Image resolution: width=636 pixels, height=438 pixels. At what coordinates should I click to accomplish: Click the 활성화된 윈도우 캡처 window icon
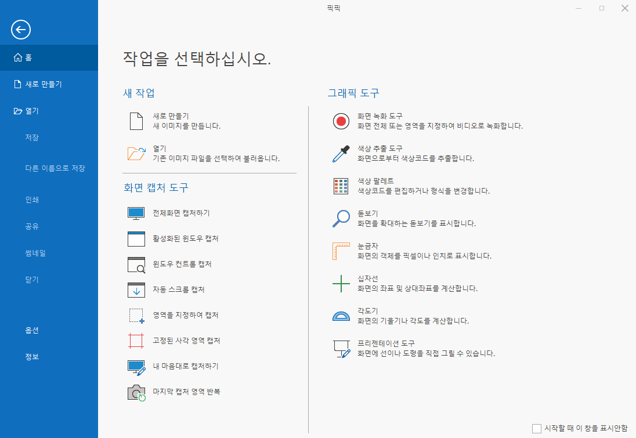click(136, 239)
